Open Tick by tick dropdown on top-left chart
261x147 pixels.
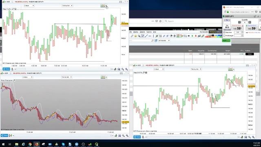point(67,6)
